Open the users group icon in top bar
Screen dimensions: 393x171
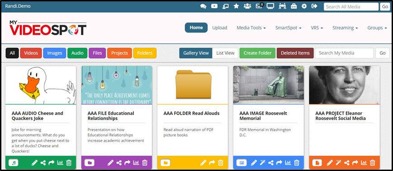tap(247, 6)
